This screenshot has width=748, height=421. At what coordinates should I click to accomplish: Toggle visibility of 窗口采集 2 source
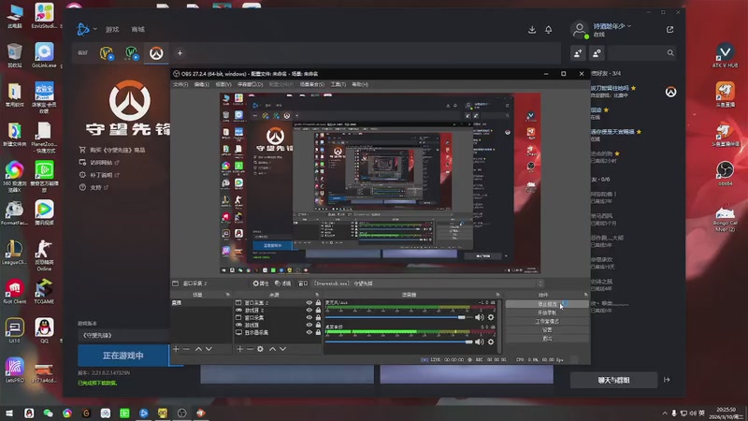point(309,302)
